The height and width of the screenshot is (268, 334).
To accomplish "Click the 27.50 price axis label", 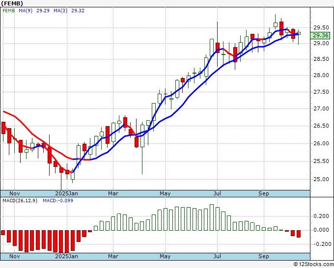I will tap(321, 92).
